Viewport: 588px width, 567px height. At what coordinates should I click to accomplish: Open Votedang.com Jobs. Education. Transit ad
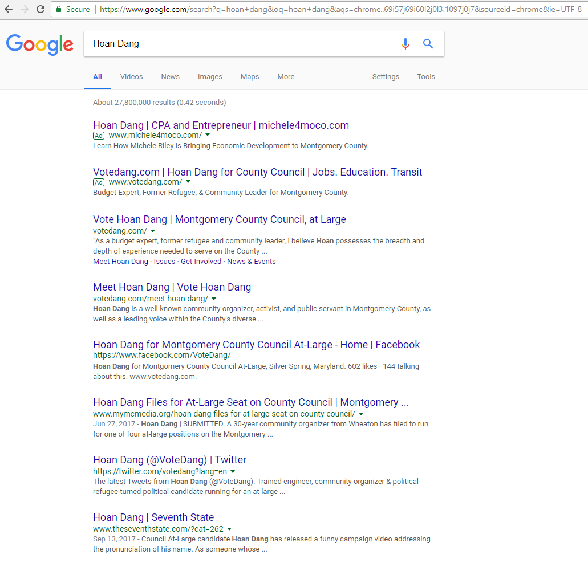(x=258, y=172)
